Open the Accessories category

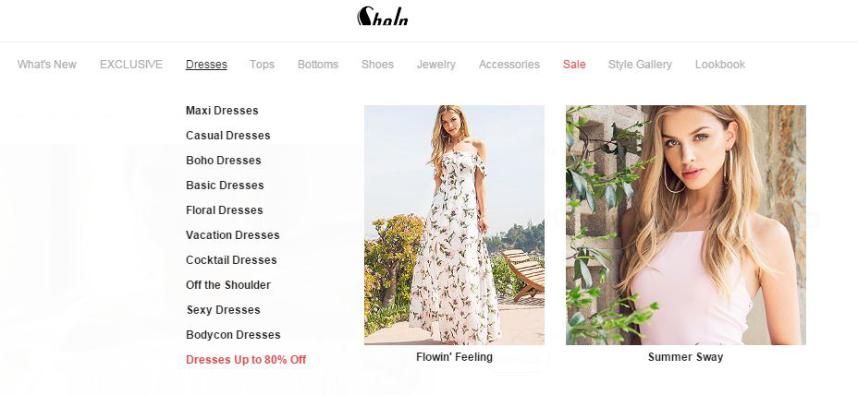click(x=509, y=65)
